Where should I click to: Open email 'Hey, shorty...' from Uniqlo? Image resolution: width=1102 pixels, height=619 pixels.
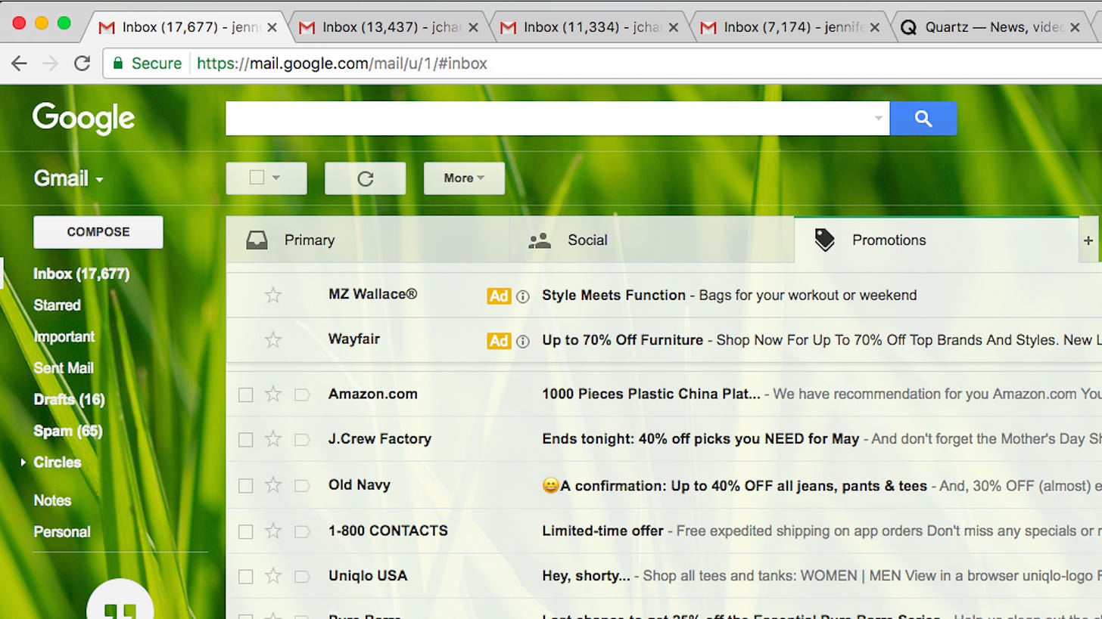586,576
